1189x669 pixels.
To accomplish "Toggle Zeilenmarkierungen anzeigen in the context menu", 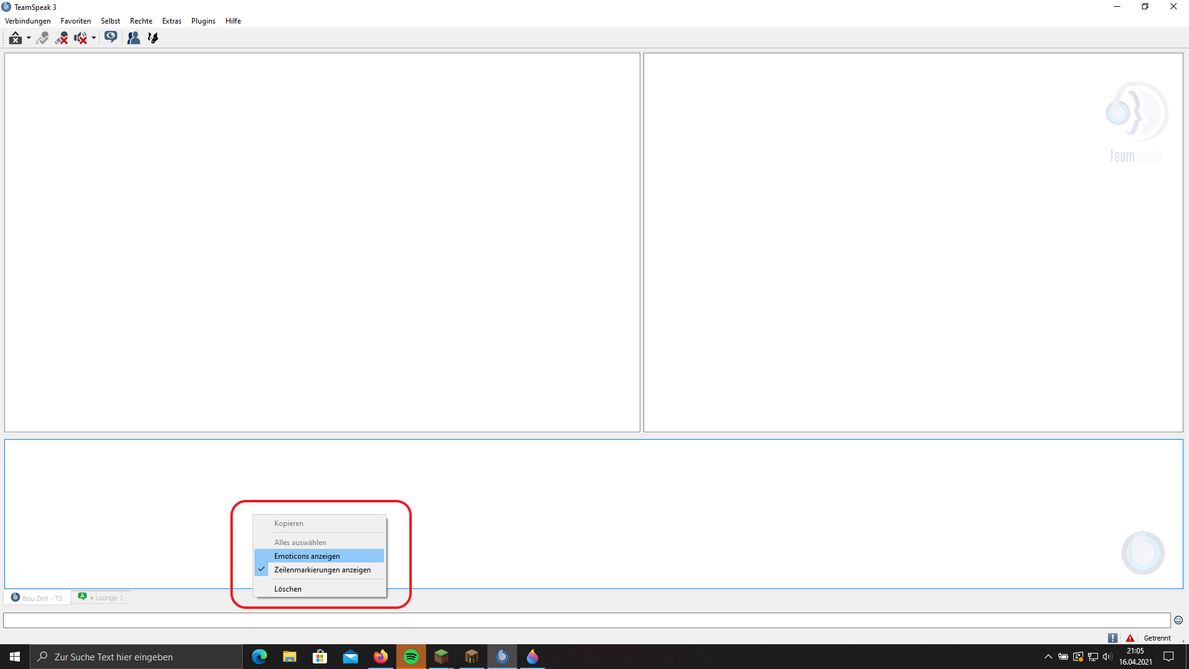I will pos(320,570).
